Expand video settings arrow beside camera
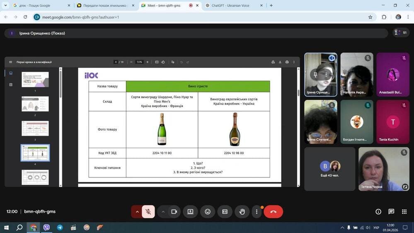Screen dimensions: 414x233 [163, 212]
